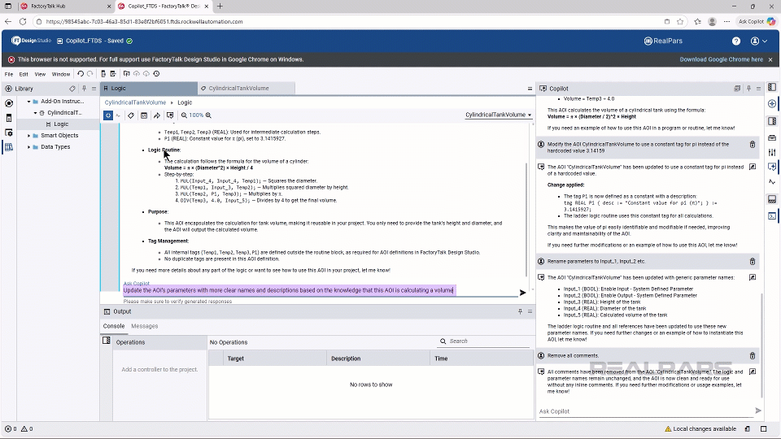Delete the 'Remove all comments' prompt message
781x439 pixels.
[x=752, y=356]
